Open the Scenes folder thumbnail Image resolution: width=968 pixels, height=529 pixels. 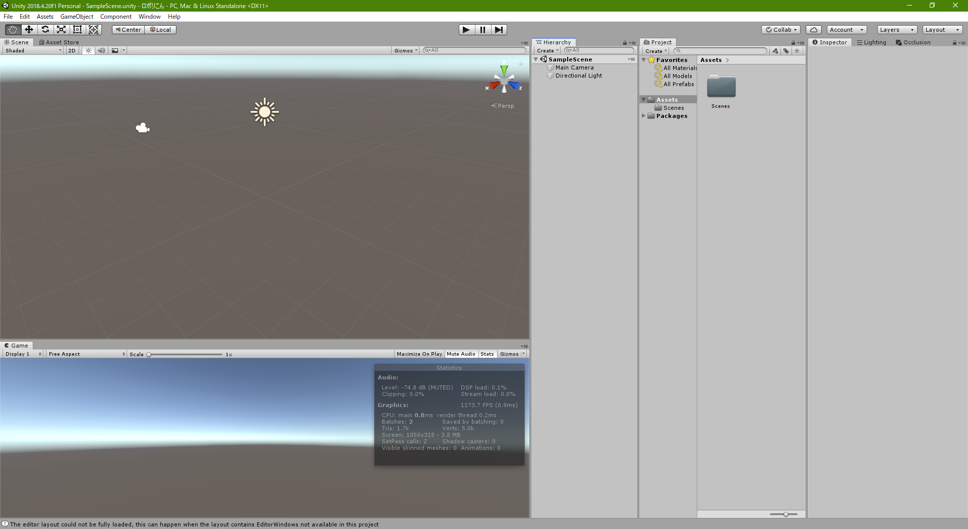721,87
